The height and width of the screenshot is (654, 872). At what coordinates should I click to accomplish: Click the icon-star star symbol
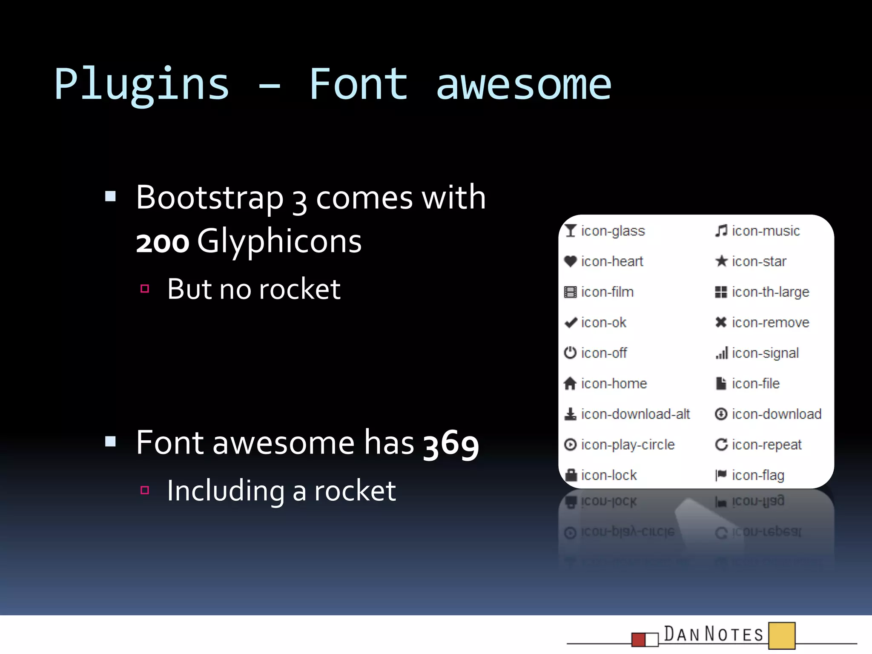(721, 261)
